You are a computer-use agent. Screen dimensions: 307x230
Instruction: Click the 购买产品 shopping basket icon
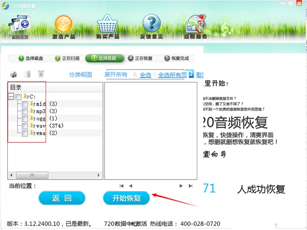coord(107,25)
